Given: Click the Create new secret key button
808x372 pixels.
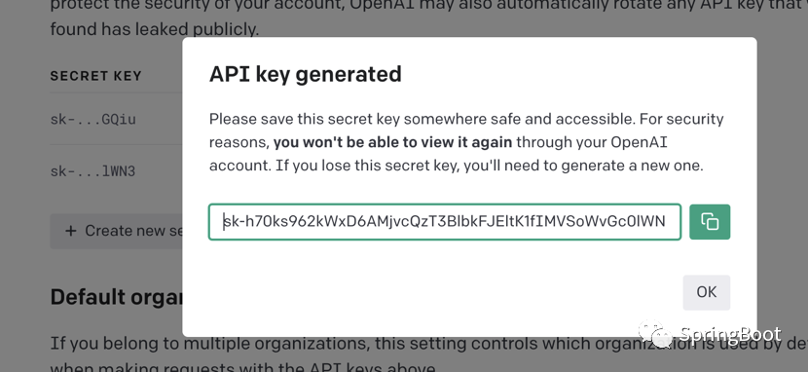Looking at the screenshot, I should [117, 231].
